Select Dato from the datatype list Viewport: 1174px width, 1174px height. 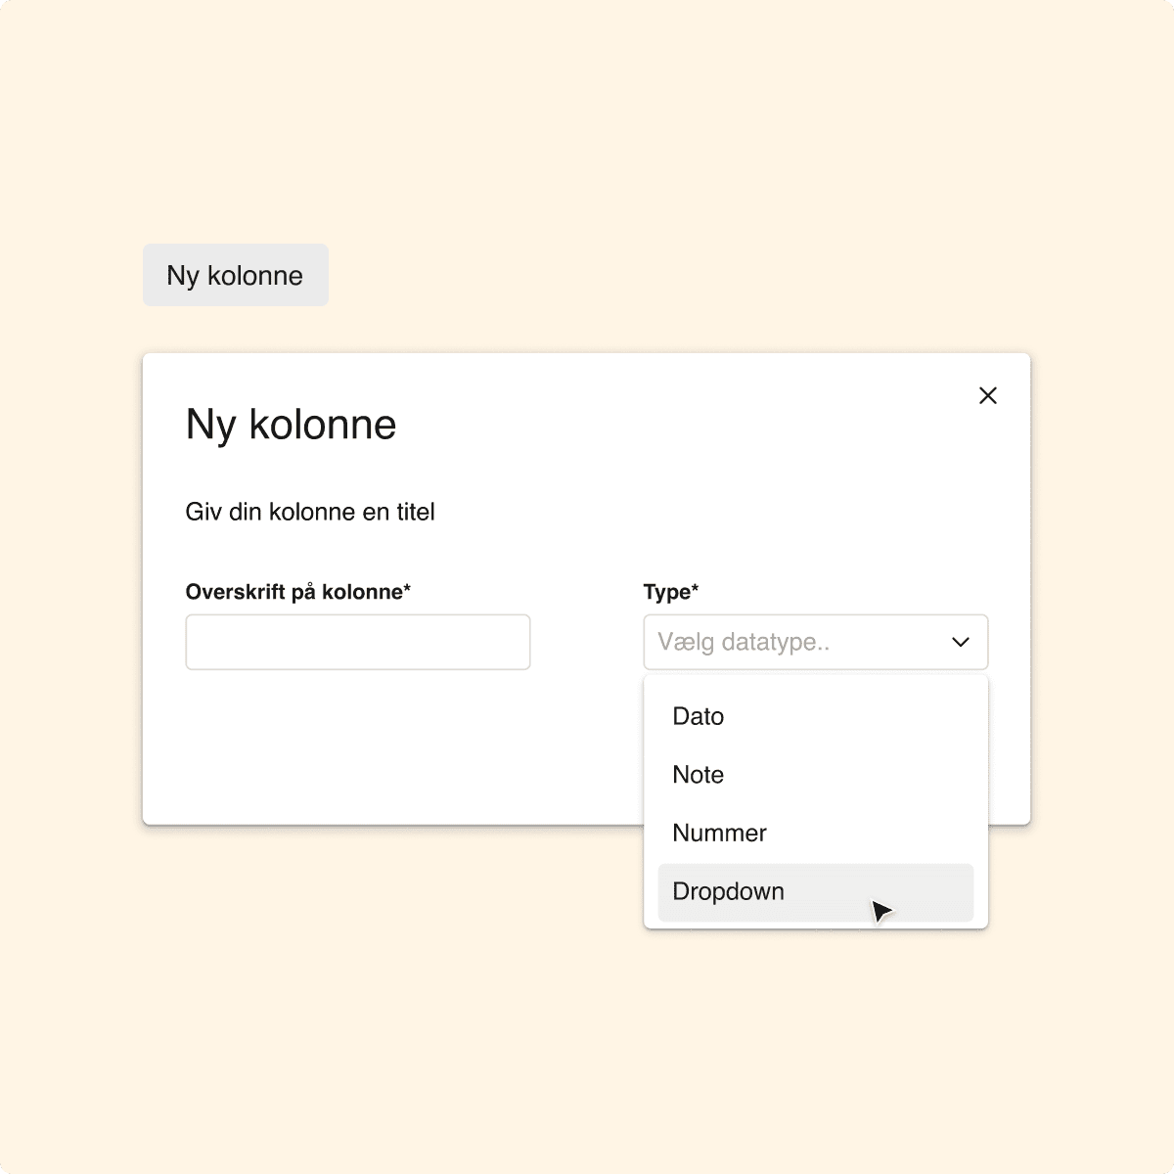(x=698, y=716)
